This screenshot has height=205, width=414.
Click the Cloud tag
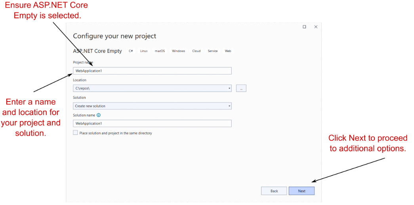coord(197,51)
